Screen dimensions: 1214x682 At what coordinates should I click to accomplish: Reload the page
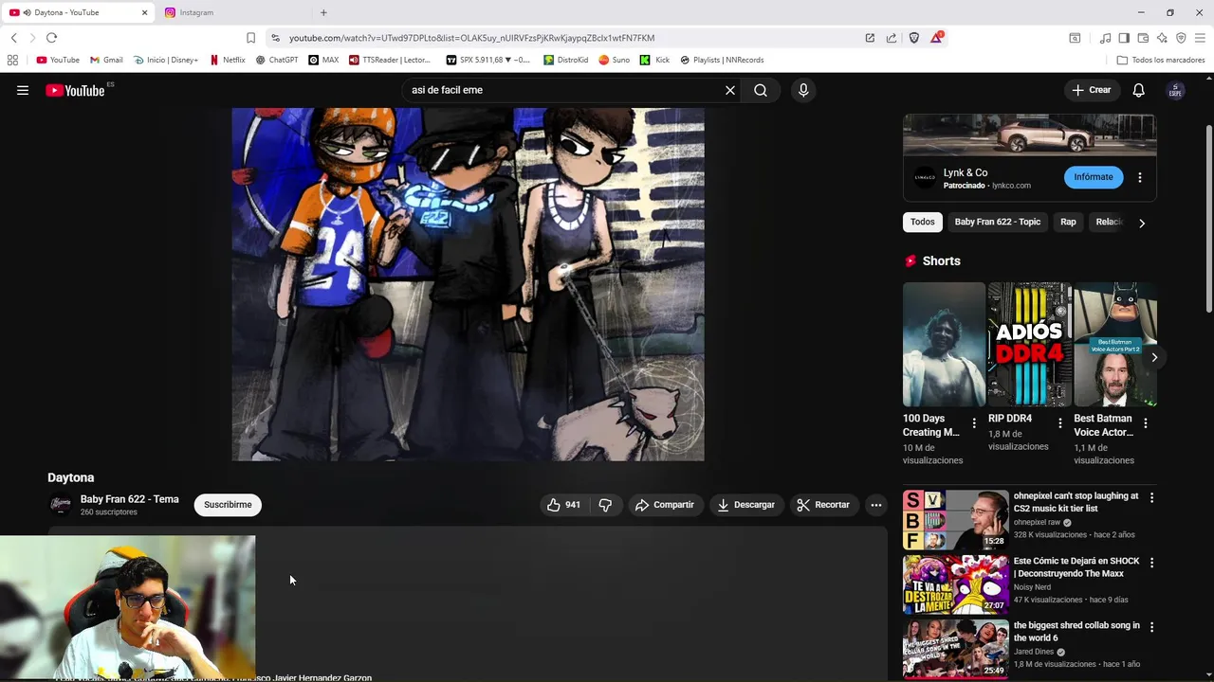pos(51,38)
